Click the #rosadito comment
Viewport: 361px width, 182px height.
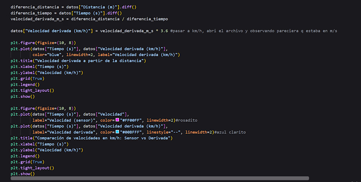186,120
